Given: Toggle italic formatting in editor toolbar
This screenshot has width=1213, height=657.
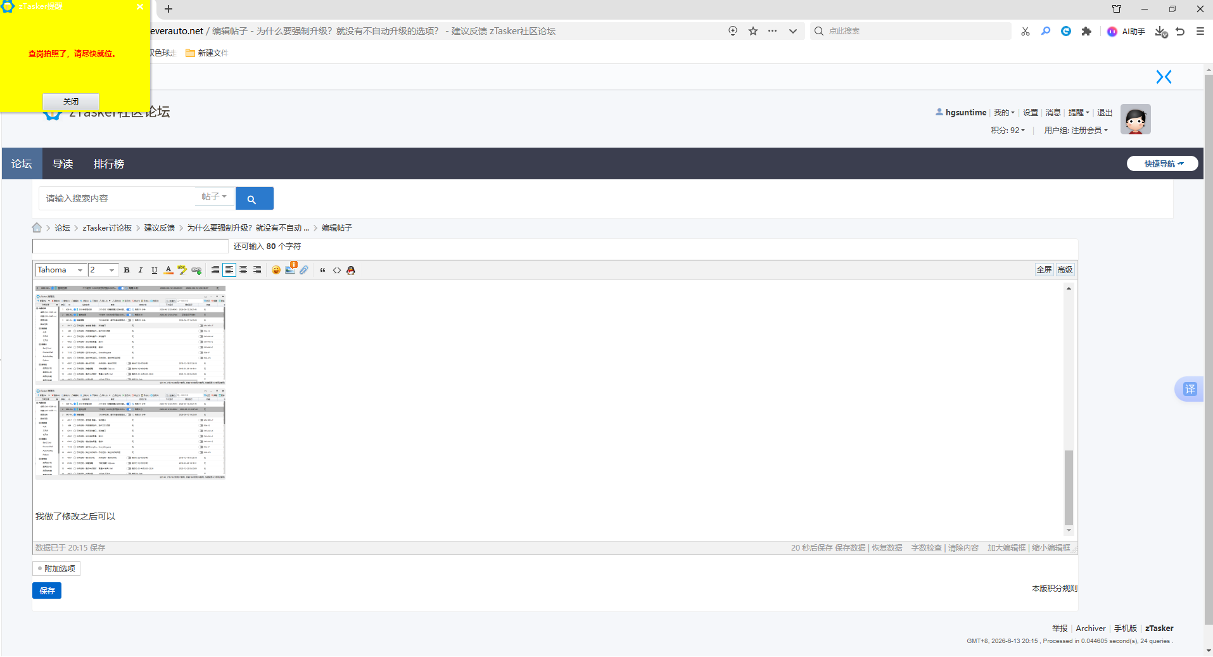Looking at the screenshot, I should [141, 270].
